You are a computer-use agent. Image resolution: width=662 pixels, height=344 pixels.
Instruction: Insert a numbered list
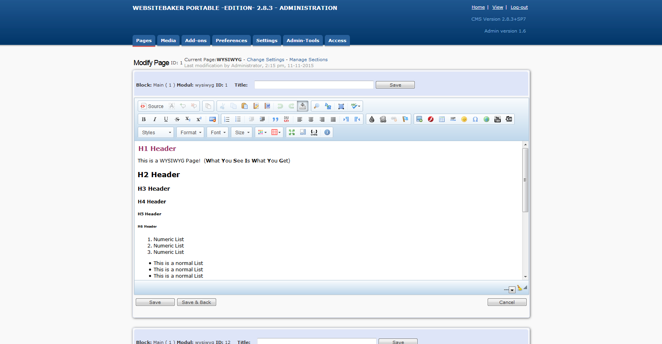227,119
